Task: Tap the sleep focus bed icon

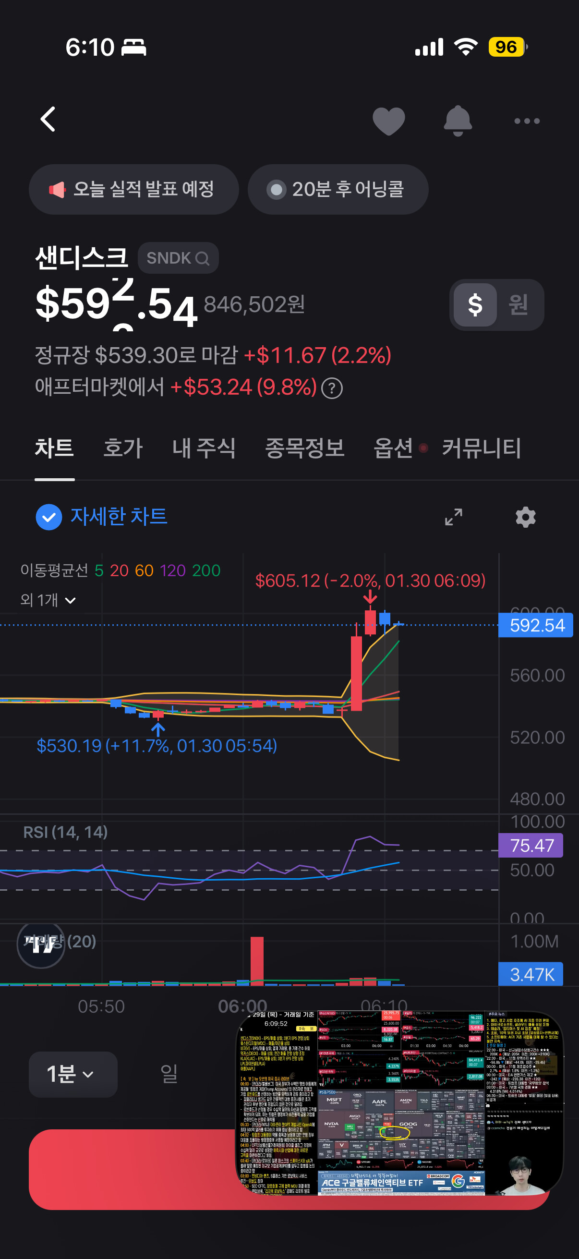Action: (x=133, y=48)
